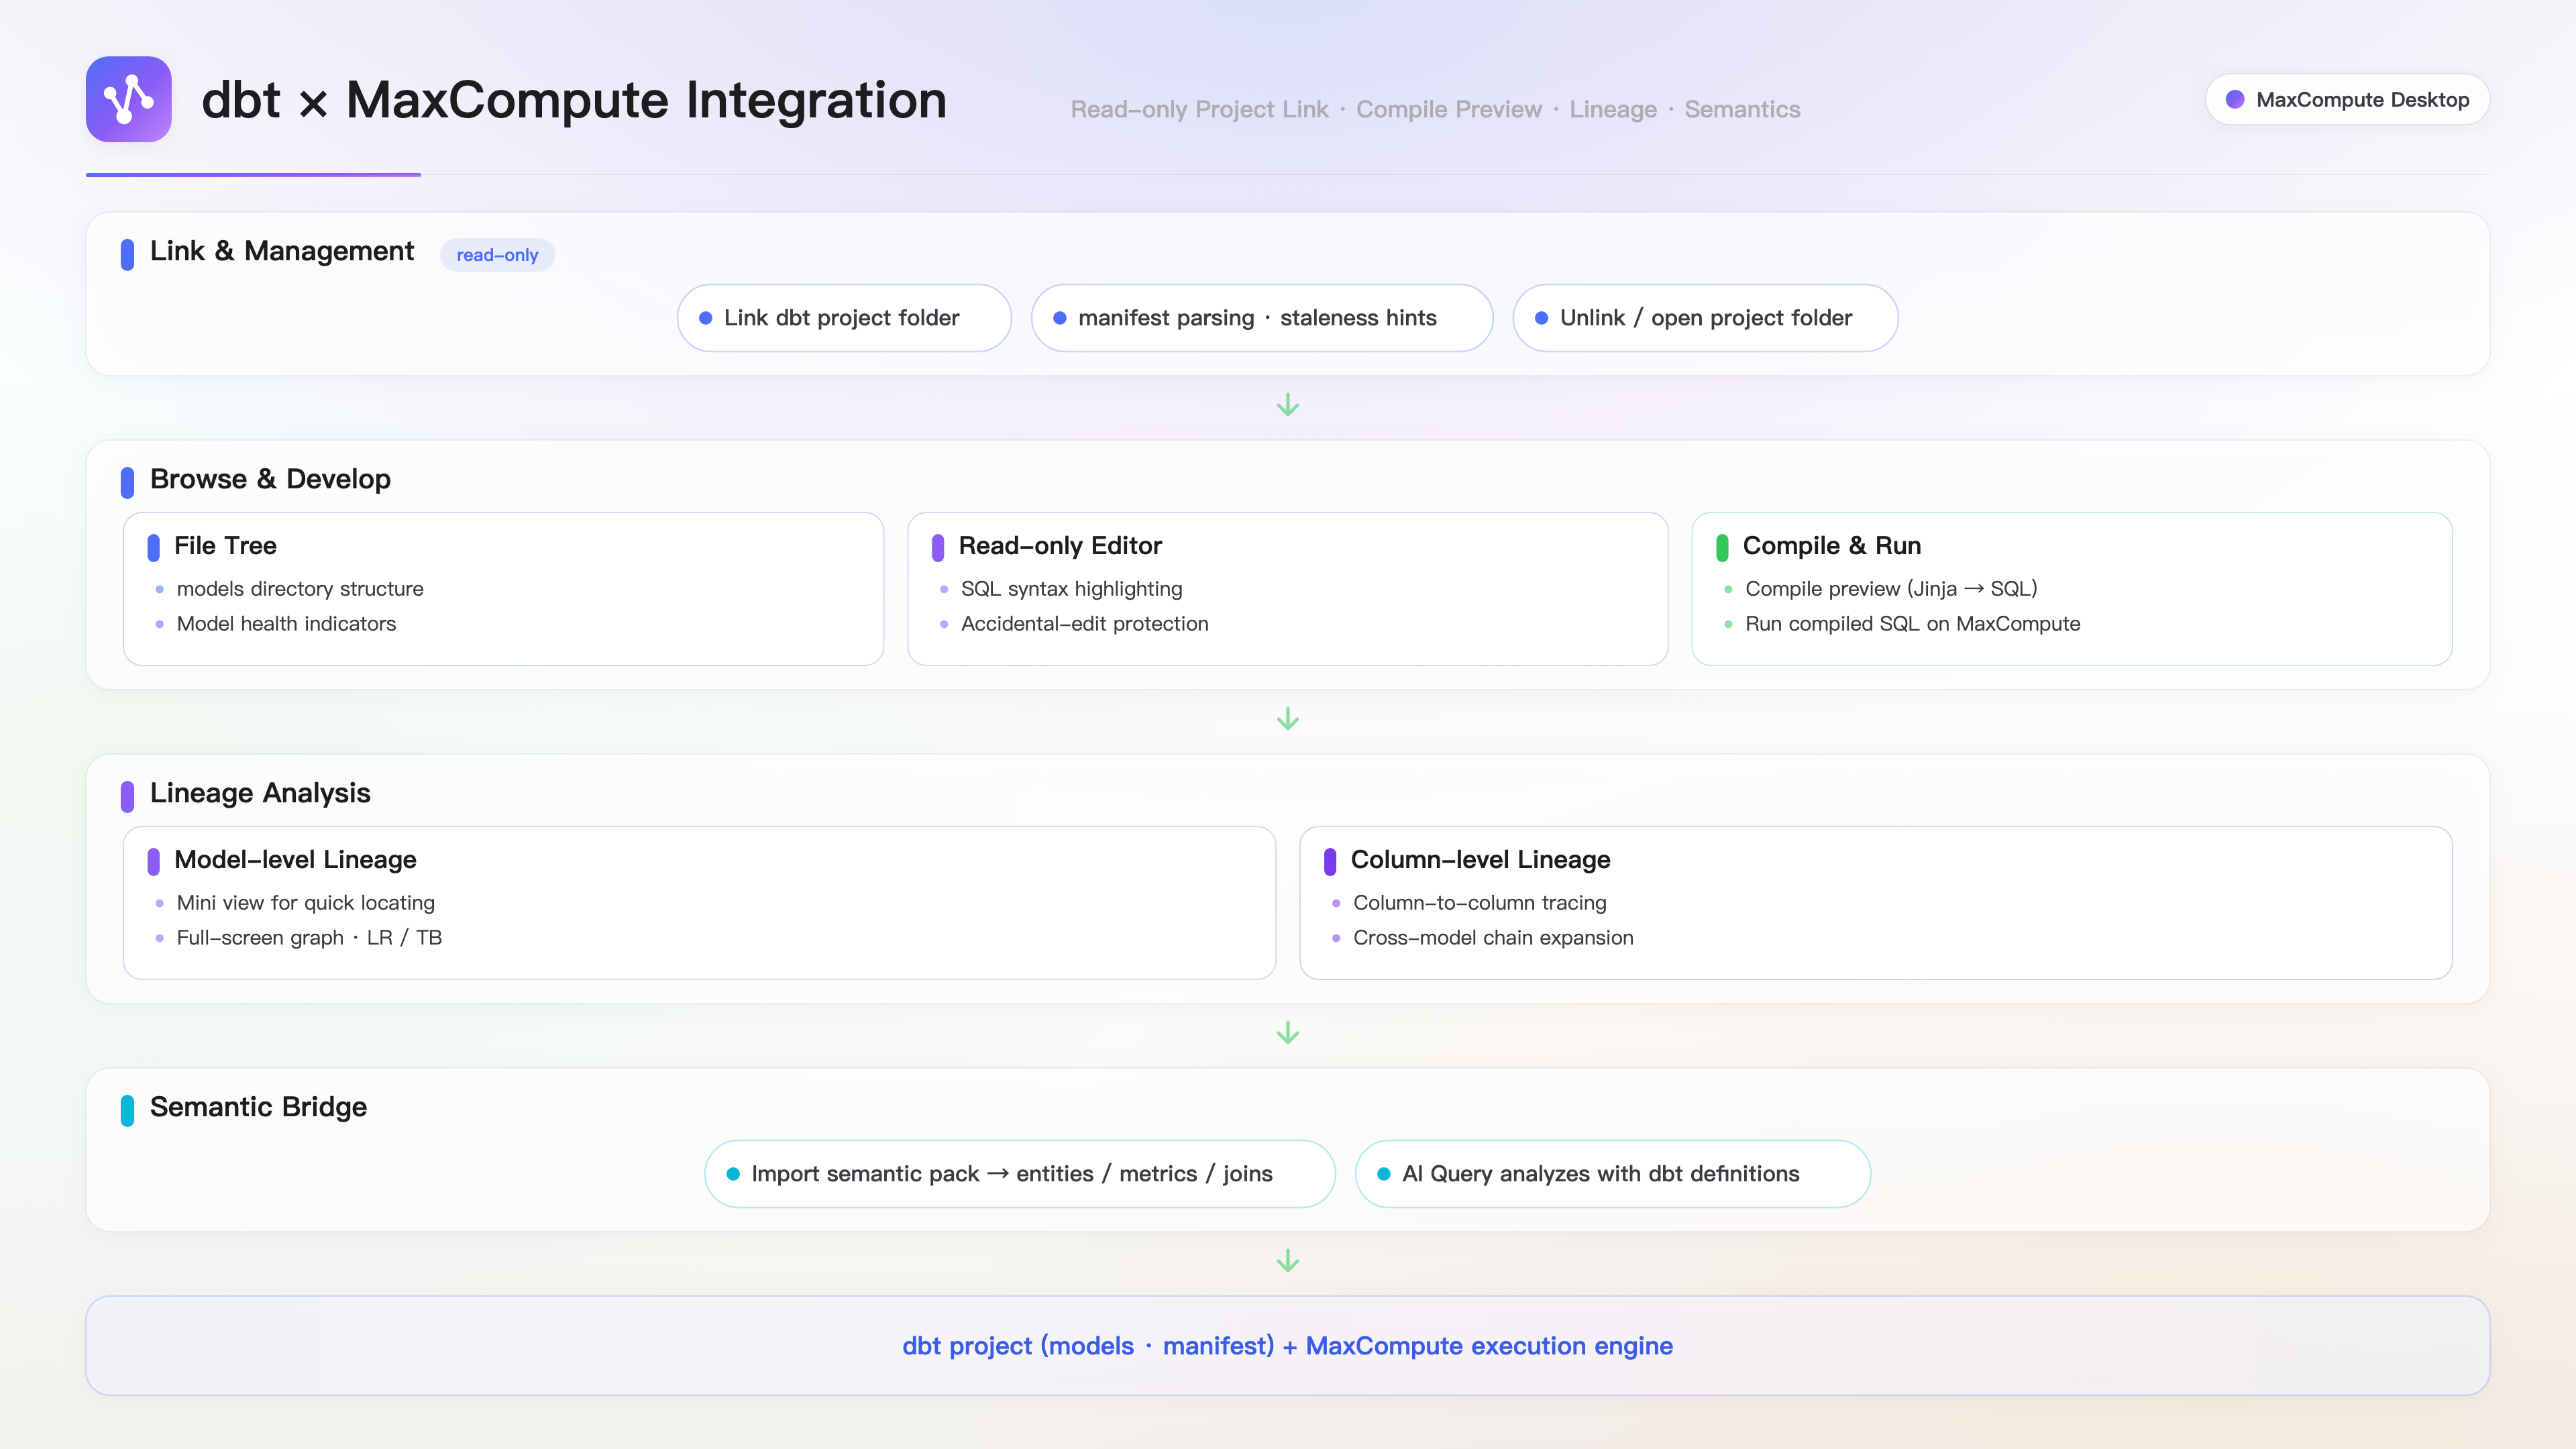Screen dimensions: 2576x1449
Task: Click the dbt project + MaxCompute engine banner
Action: [x=1288, y=1346]
